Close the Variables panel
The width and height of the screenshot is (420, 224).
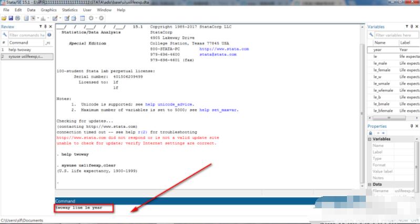tap(417, 26)
